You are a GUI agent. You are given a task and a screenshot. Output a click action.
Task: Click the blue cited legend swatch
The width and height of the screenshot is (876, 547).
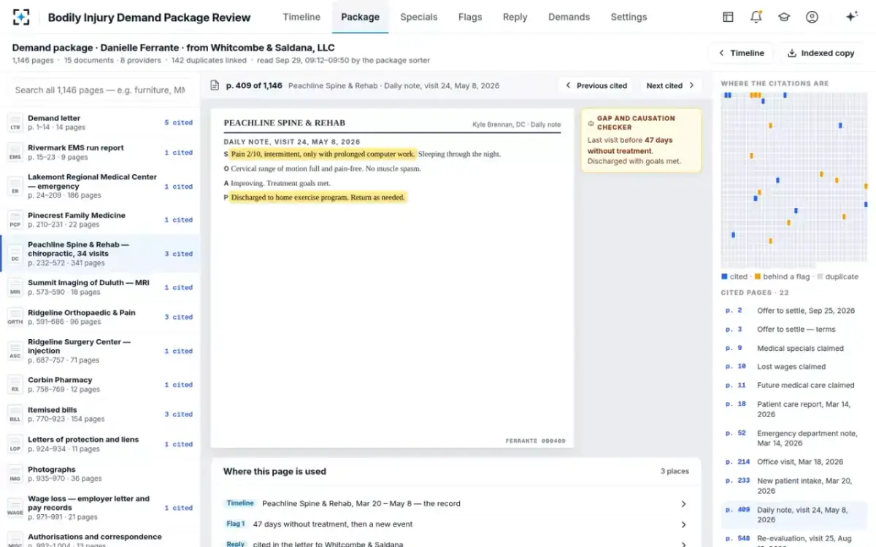[x=724, y=276]
